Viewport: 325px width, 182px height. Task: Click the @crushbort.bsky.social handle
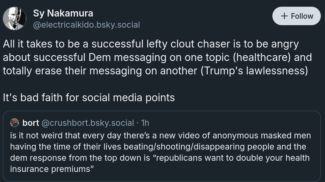[88, 123]
